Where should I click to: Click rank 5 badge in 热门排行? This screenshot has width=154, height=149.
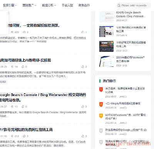point(101,142)
